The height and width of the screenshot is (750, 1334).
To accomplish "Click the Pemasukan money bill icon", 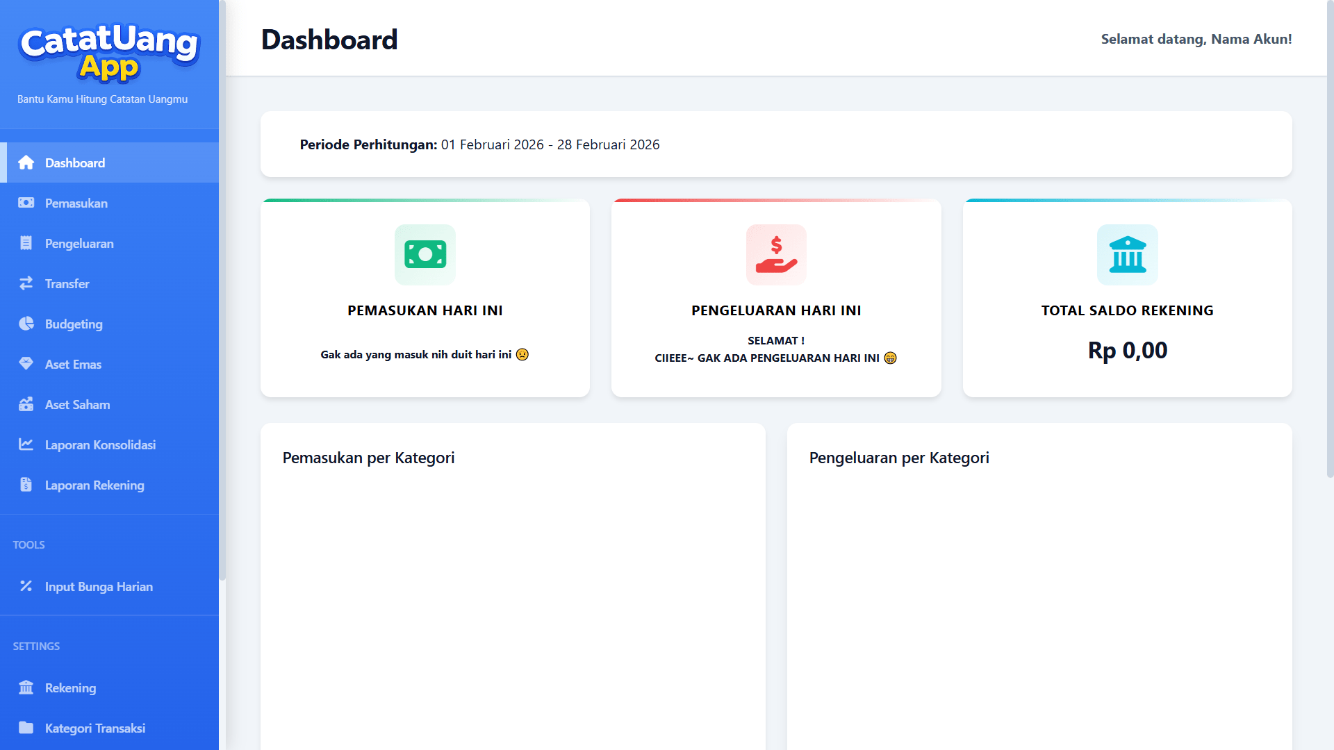I will point(26,203).
